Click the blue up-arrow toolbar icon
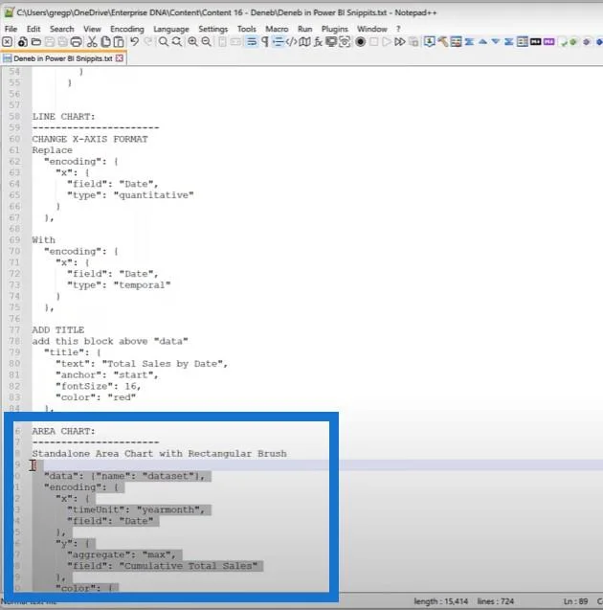Image resolution: width=603 pixels, height=610 pixels. [x=482, y=41]
